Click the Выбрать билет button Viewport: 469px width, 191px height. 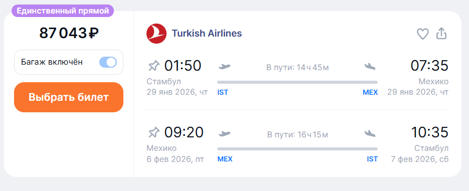69,97
